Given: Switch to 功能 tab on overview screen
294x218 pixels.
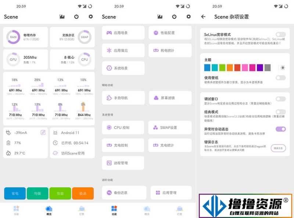Looking at the screenshot, I should [x=16, y=210].
